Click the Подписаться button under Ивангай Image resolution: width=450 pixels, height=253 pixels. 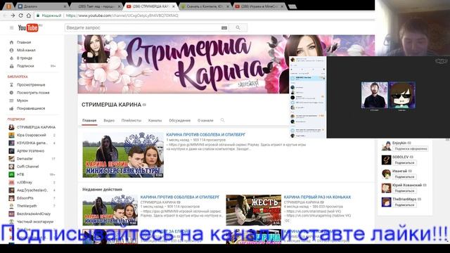click(404, 177)
